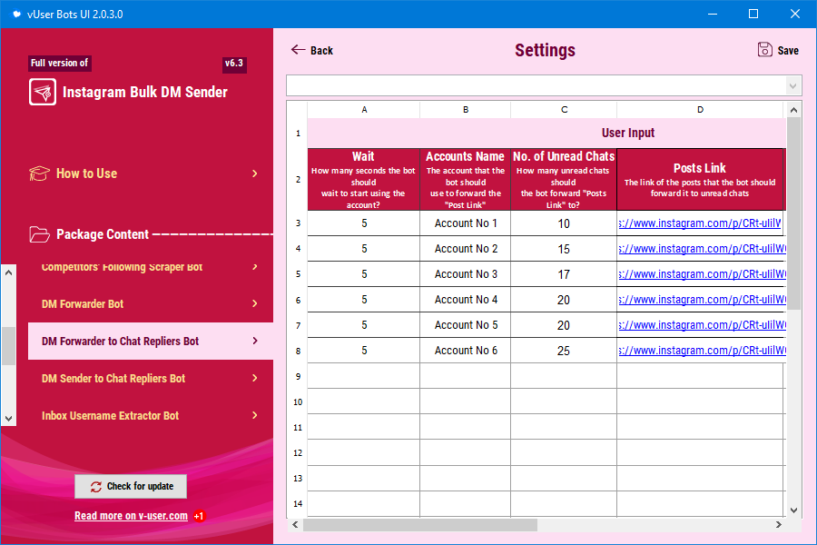Click the Account No 6 cell
Screen dimensions: 817x545
tap(466, 351)
